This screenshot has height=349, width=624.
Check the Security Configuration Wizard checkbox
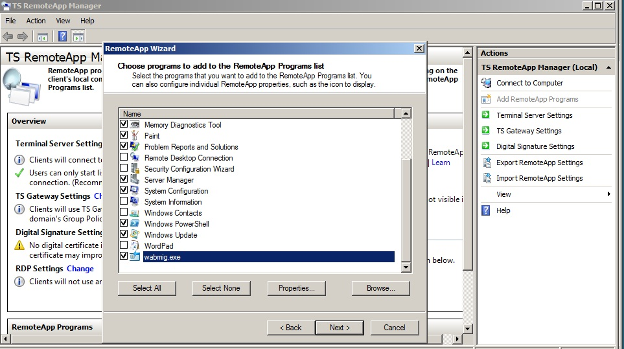click(x=124, y=168)
